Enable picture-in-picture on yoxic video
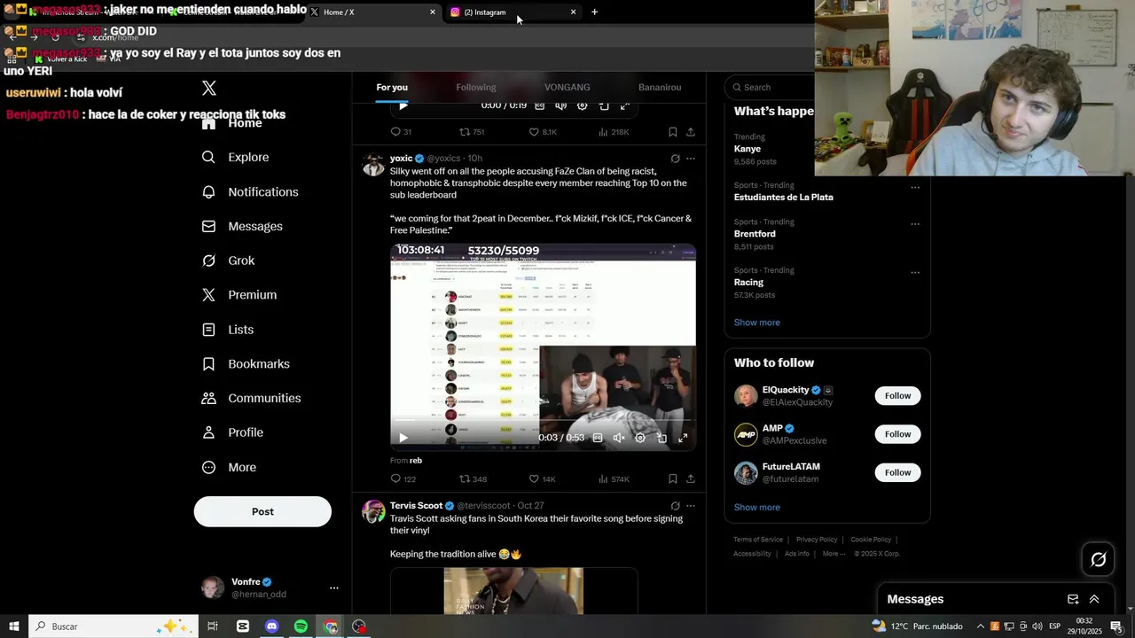Viewport: 1135px width, 638px height. pos(661,438)
